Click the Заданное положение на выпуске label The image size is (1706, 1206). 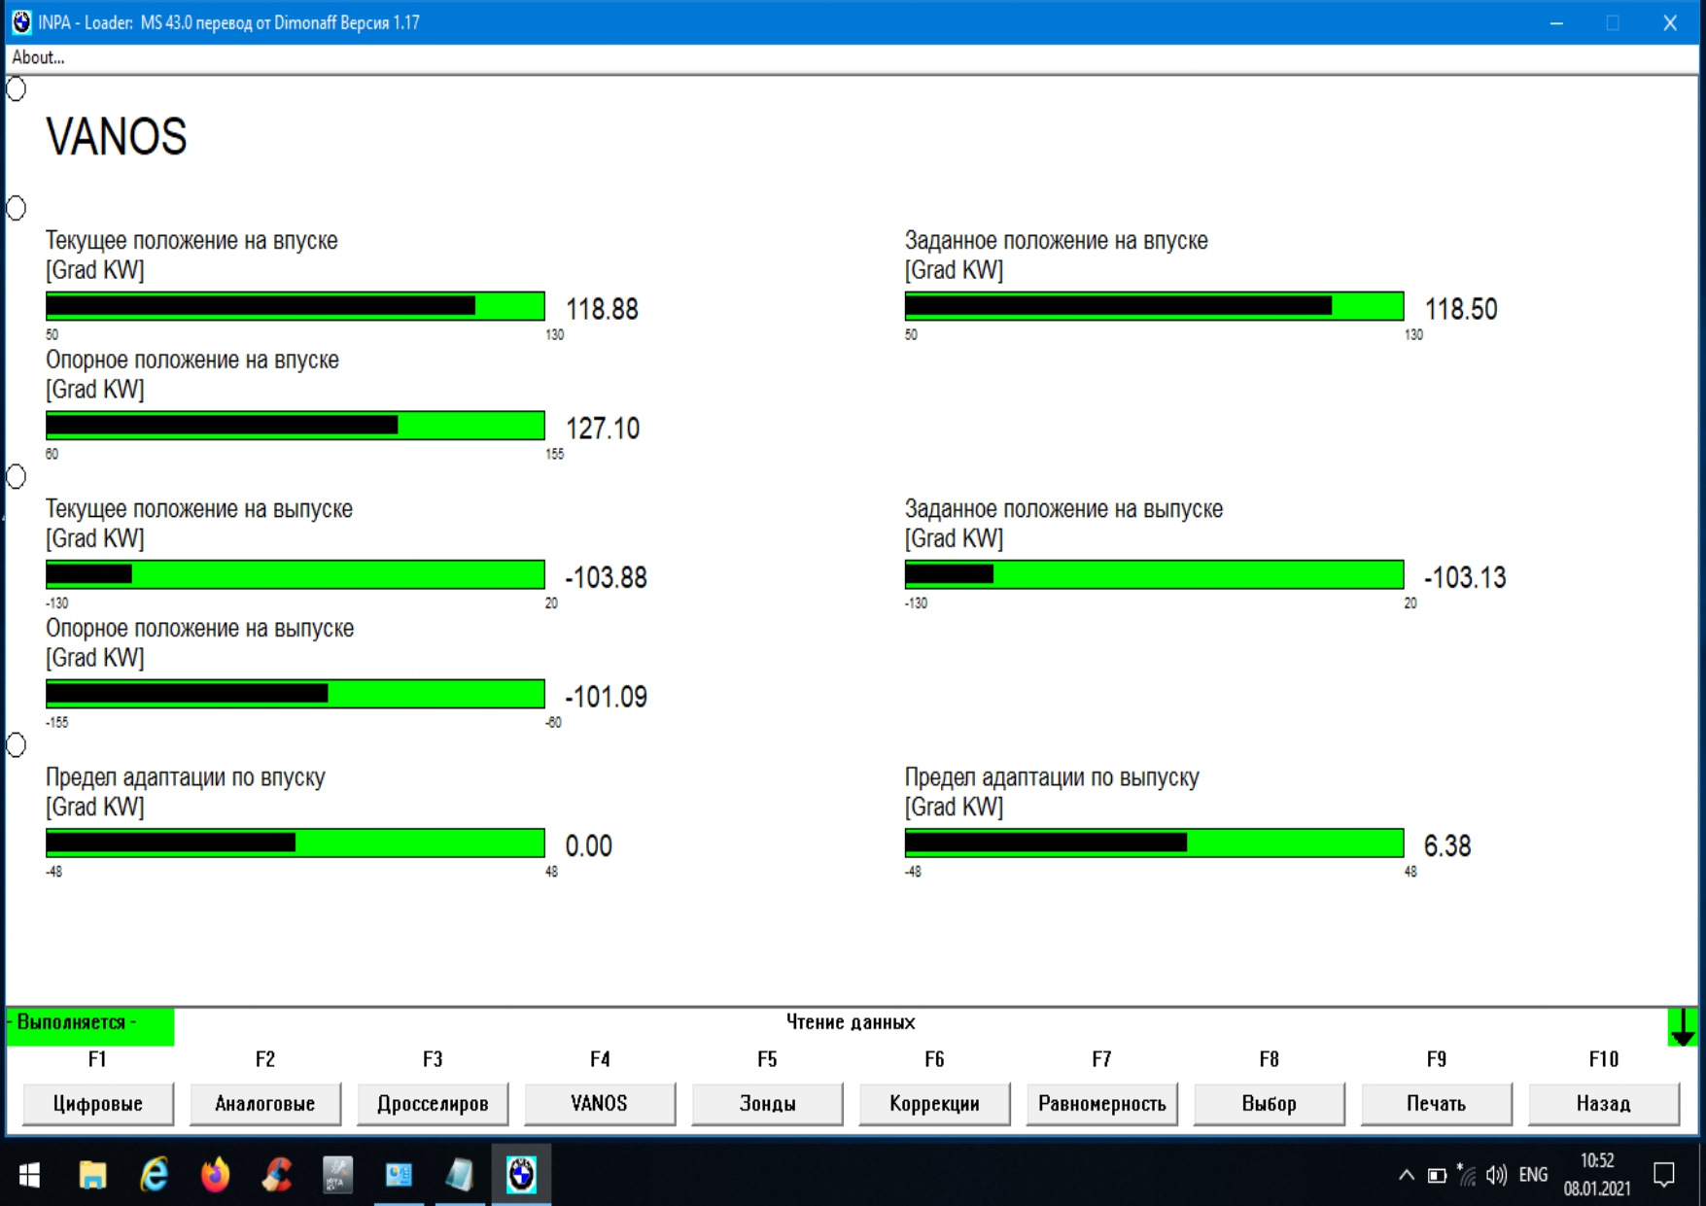[1063, 509]
